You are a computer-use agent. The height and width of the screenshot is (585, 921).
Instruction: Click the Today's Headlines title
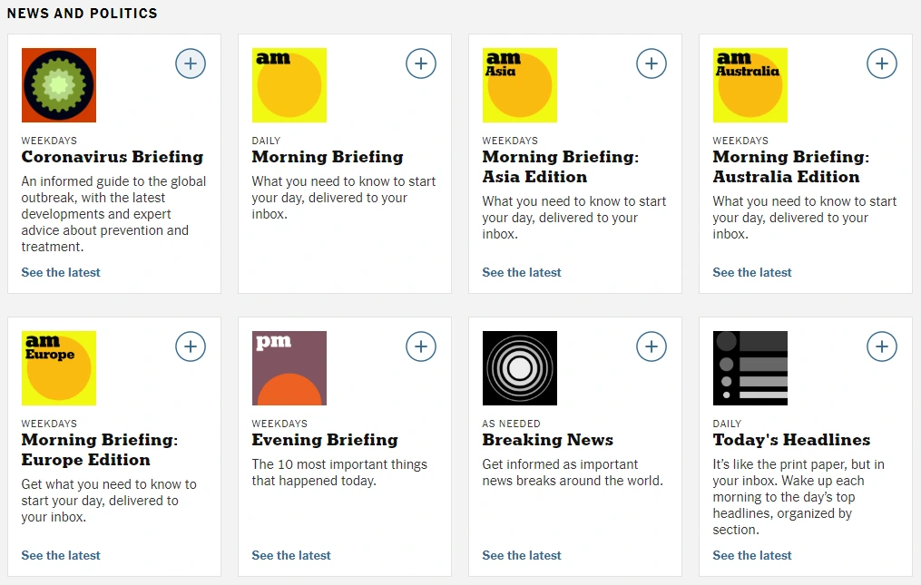point(791,440)
